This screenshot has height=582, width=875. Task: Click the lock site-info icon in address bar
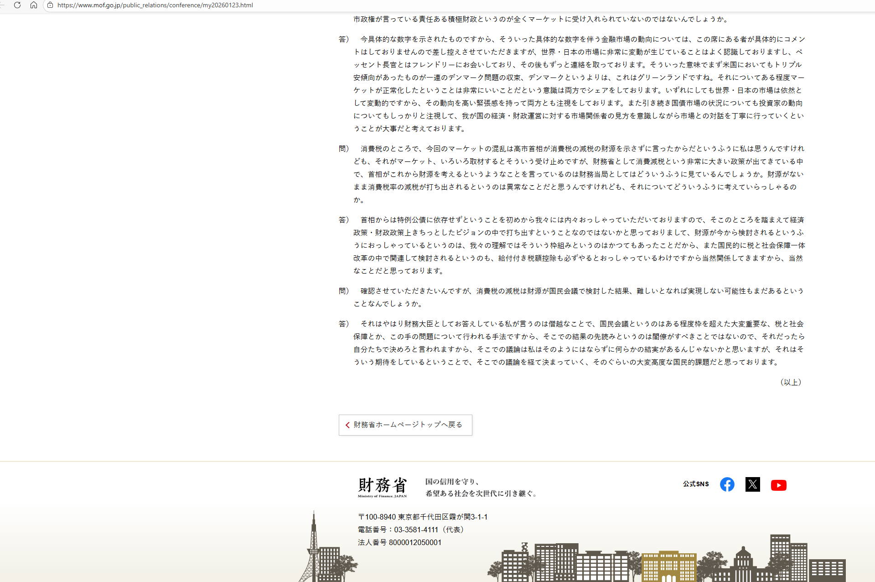tap(50, 5)
